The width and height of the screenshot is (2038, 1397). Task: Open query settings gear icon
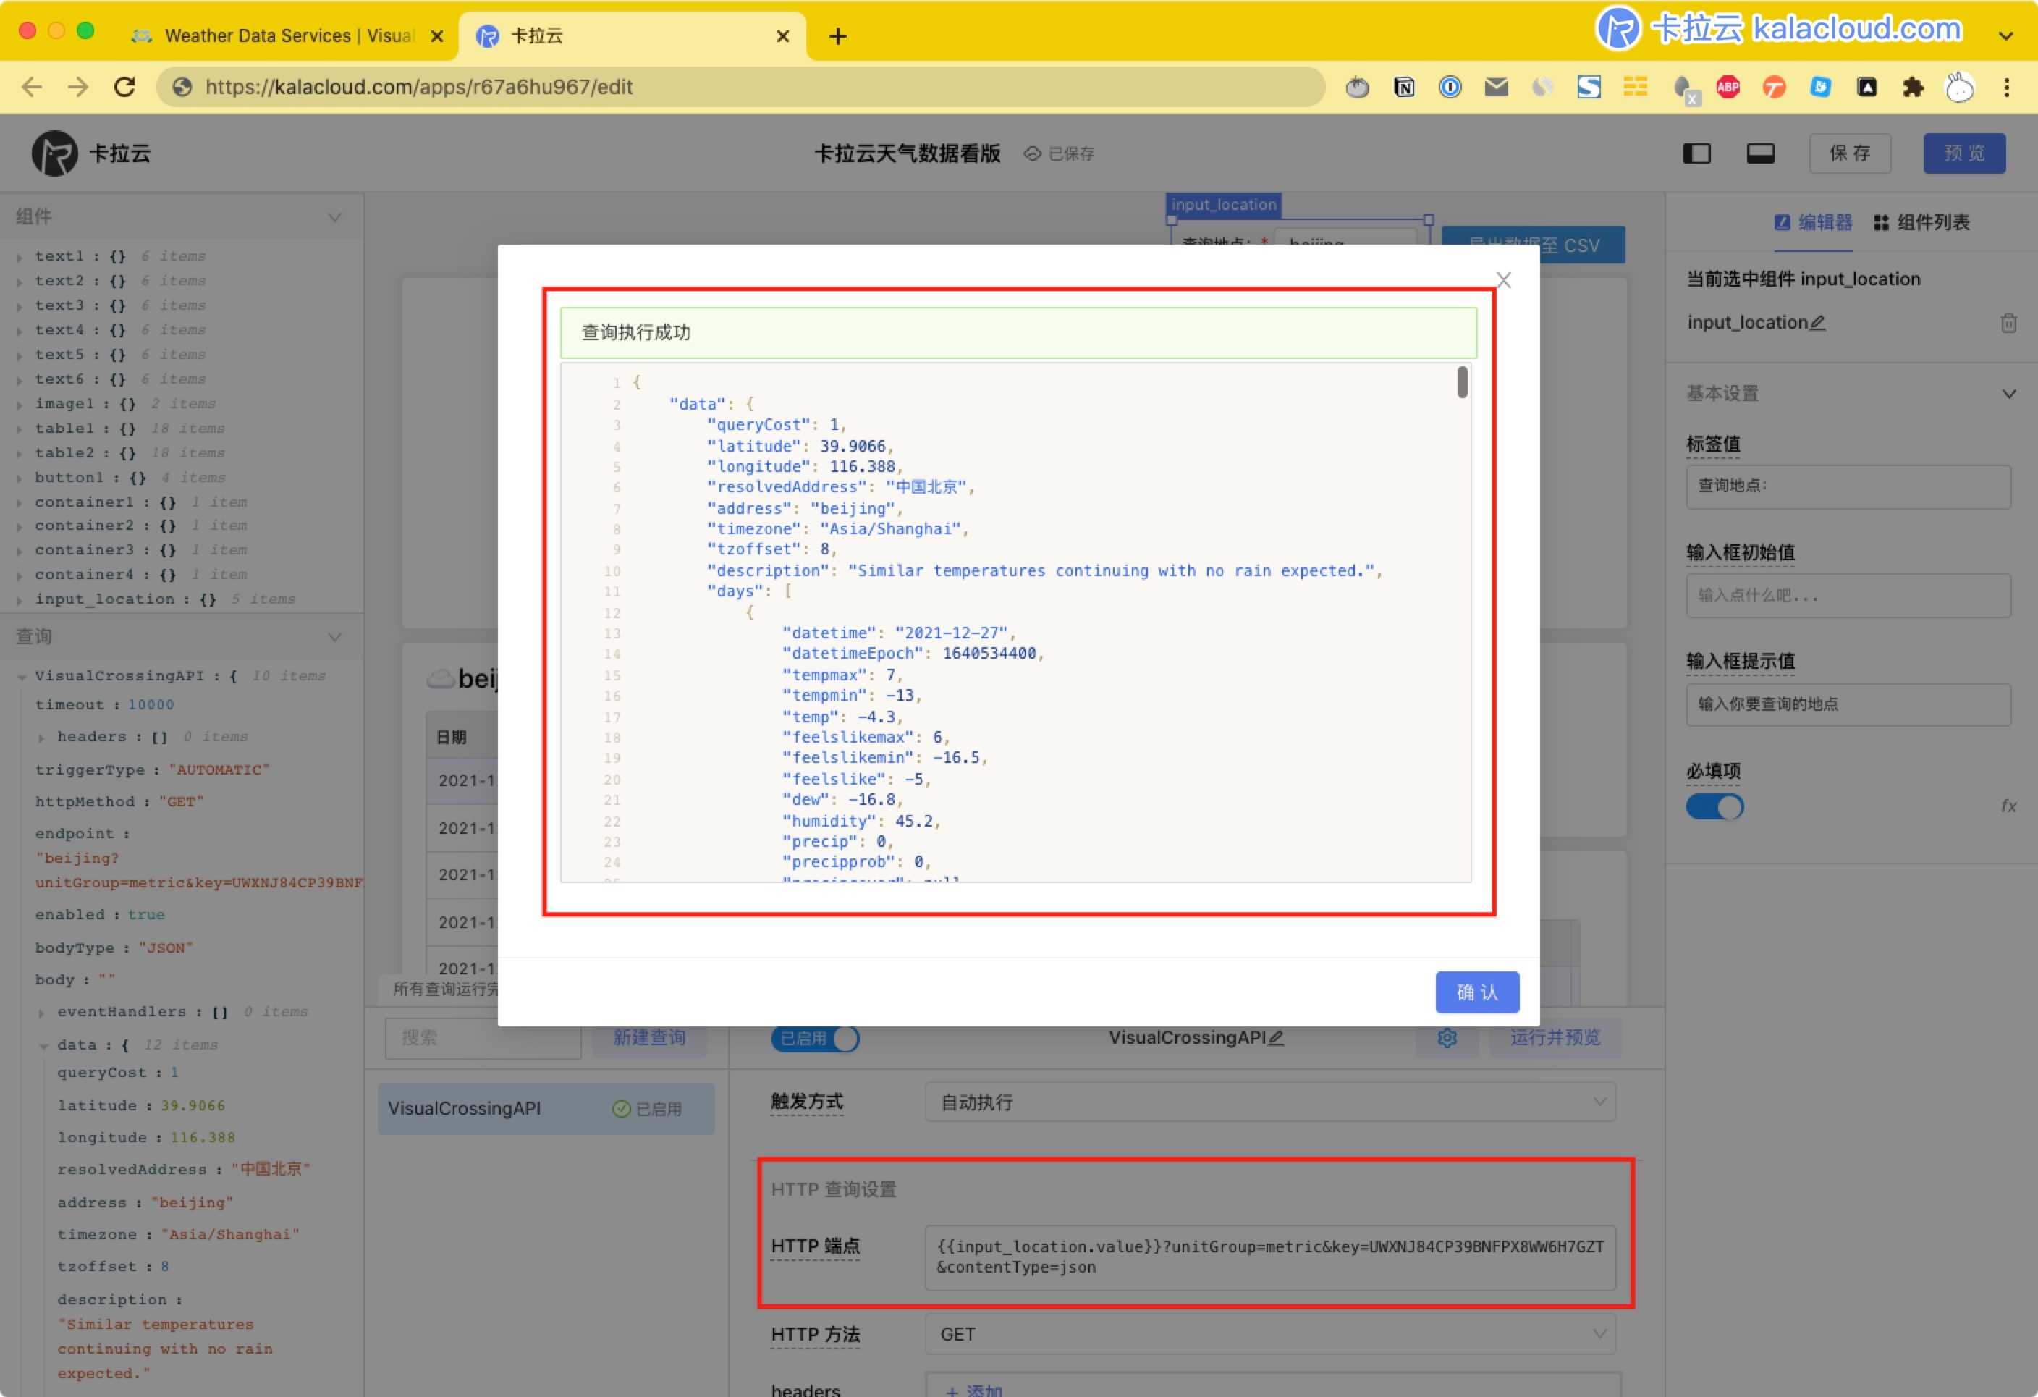pos(1447,1037)
